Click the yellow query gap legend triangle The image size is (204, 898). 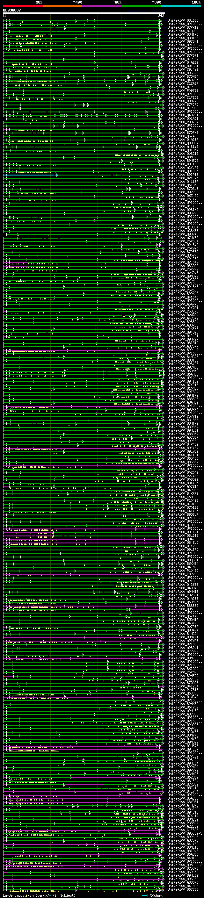[x=26, y=895]
